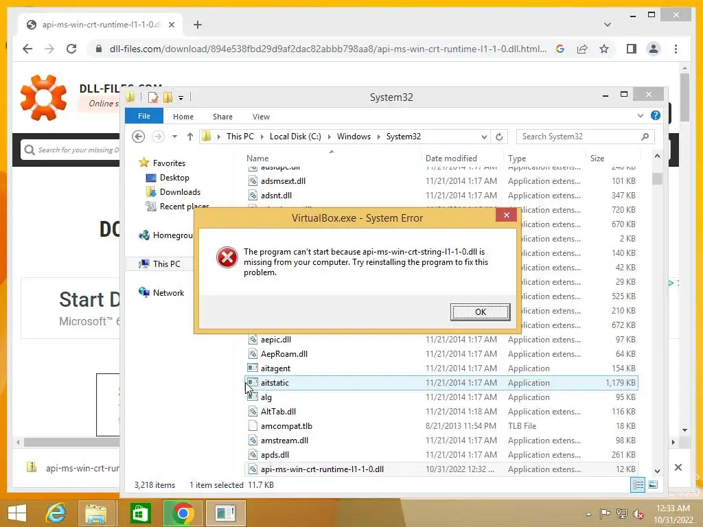Click the share page icon in Chrome
Screen dimensions: 703x527
pyautogui.click(x=582, y=49)
